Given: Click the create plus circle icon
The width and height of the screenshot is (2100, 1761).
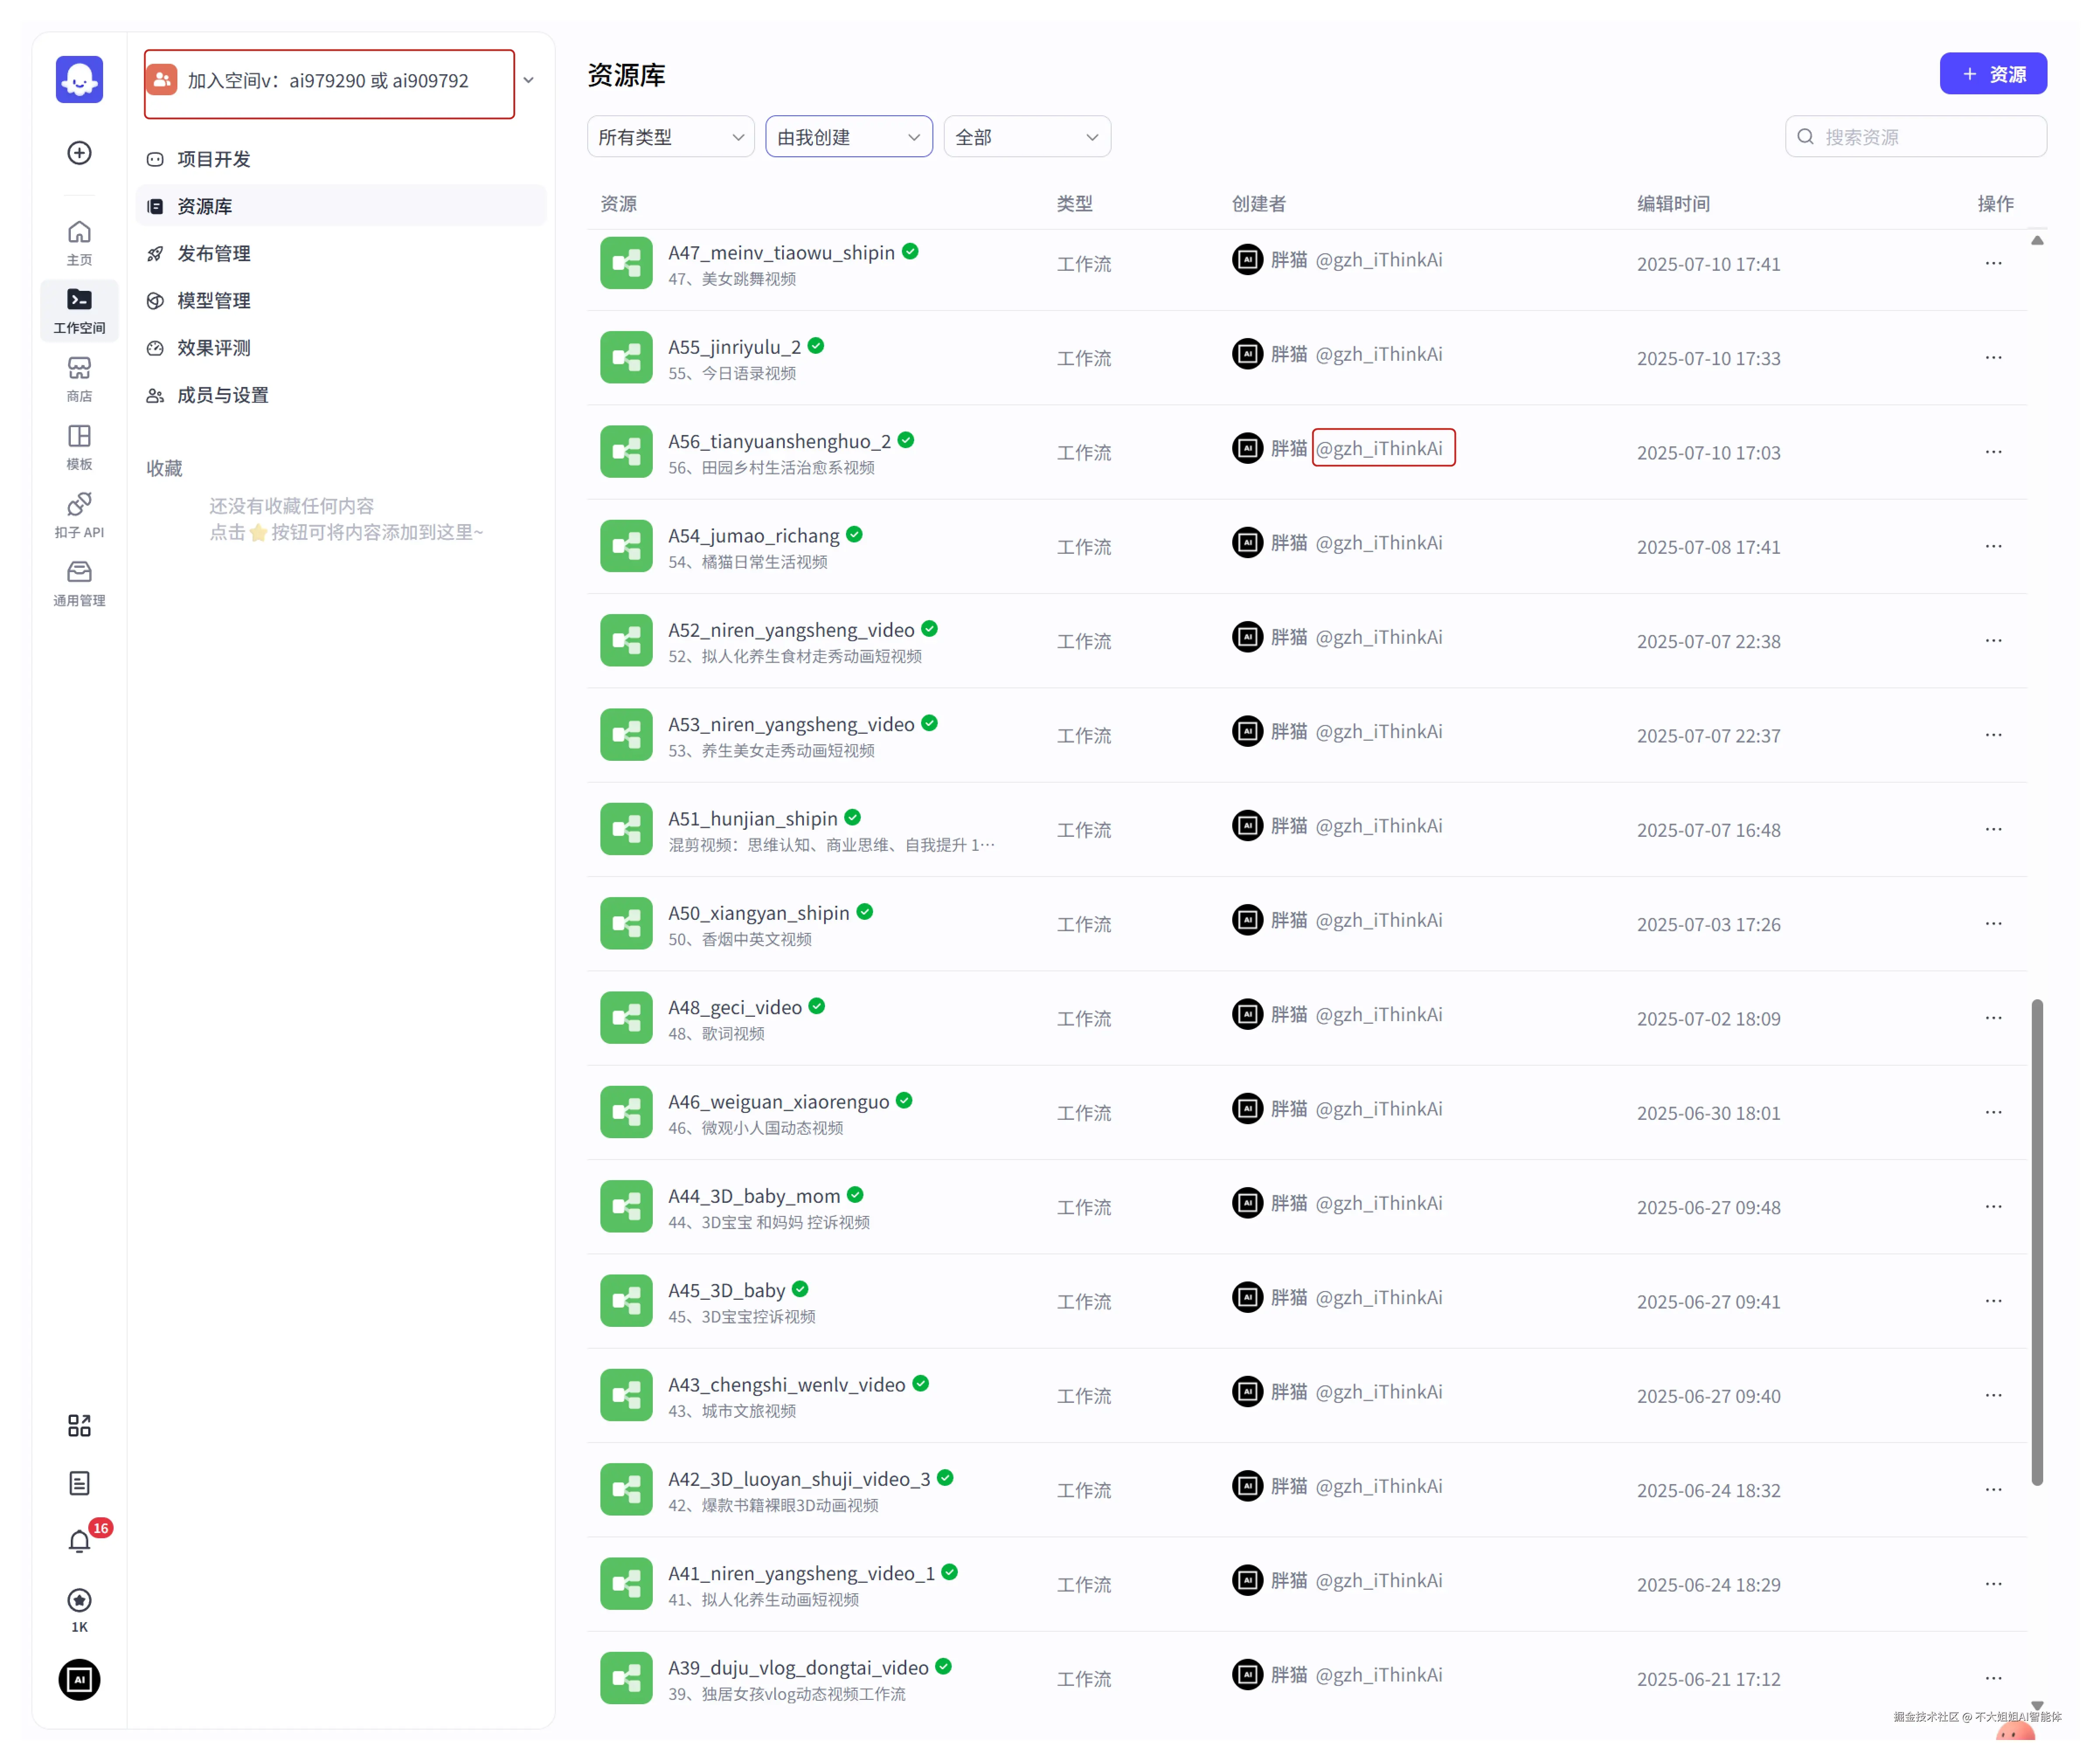Looking at the screenshot, I should [x=79, y=153].
